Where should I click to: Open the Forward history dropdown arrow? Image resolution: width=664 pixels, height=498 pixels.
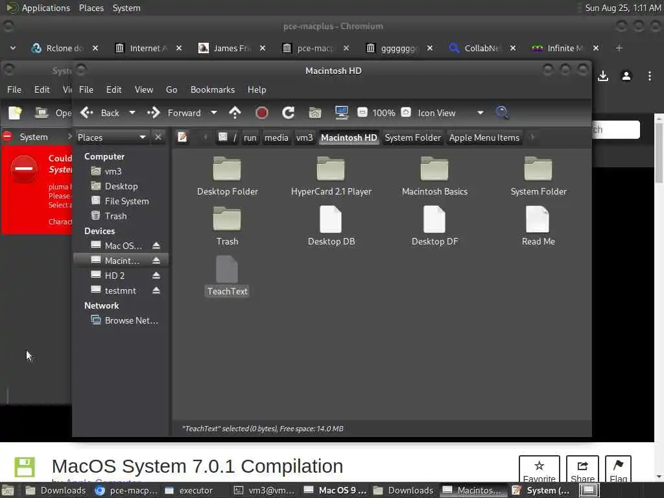pyautogui.click(x=214, y=113)
